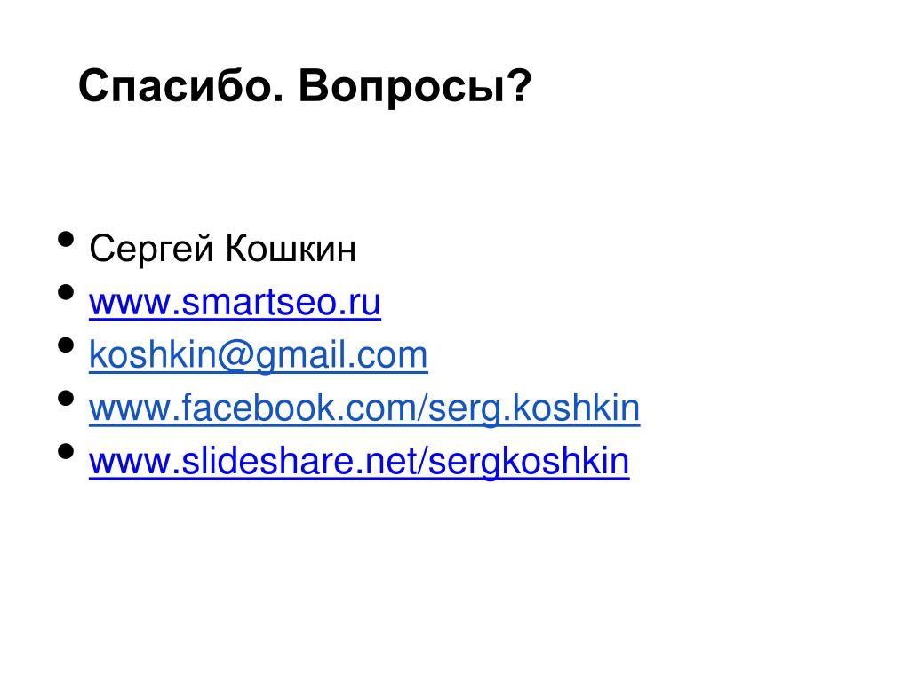This screenshot has height=682, width=910.
Task: Open the slideshare.net/sergkoshkin link
Action: pos(359,462)
